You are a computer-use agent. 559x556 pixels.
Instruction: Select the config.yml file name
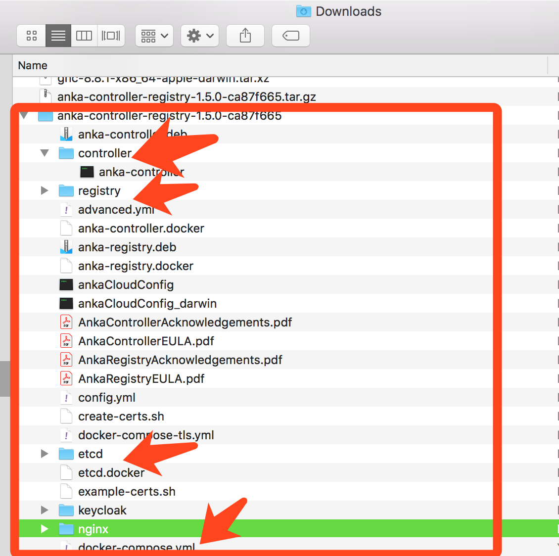pyautogui.click(x=107, y=397)
